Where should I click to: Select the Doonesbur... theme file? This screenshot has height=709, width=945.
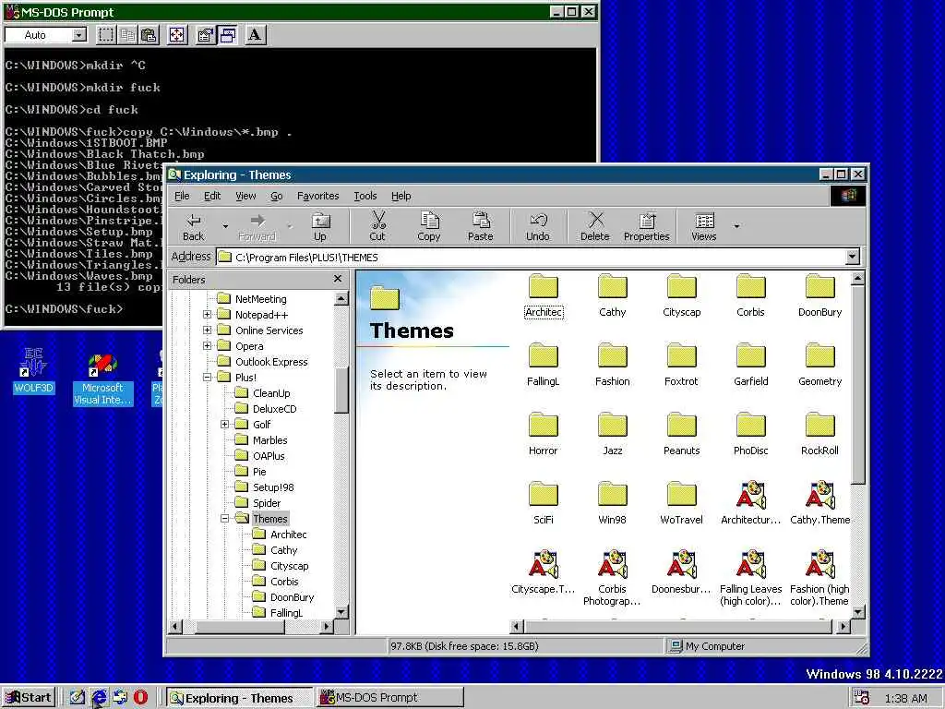click(682, 571)
